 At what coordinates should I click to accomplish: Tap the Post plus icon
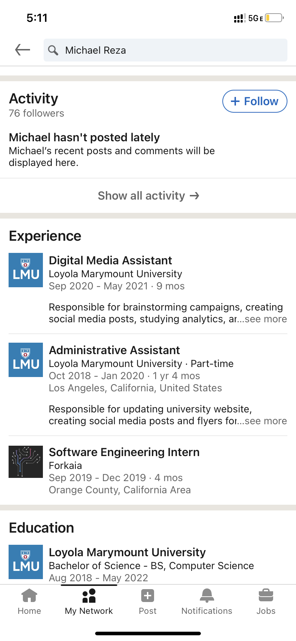pyautogui.click(x=148, y=596)
